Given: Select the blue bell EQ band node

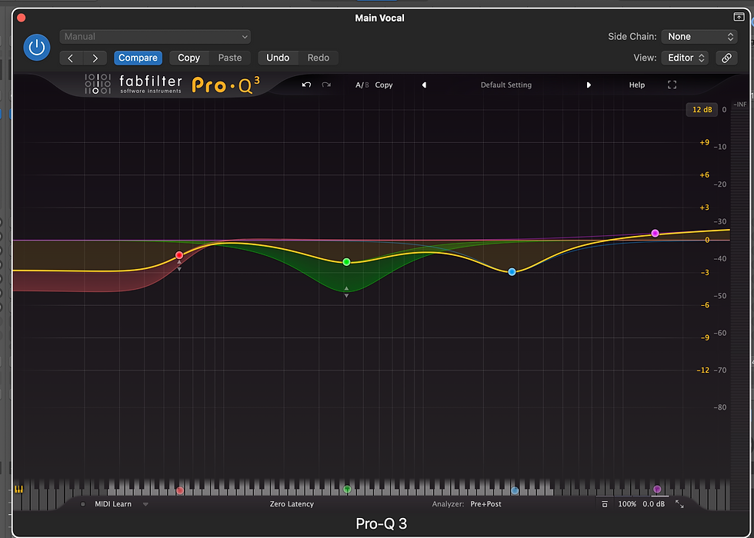Looking at the screenshot, I should (512, 272).
